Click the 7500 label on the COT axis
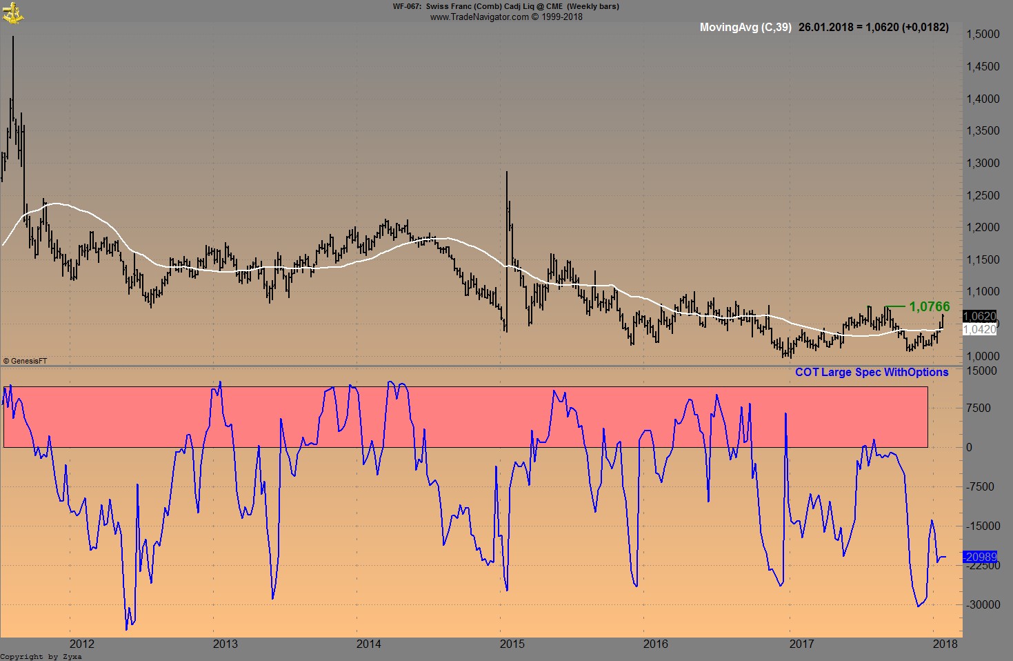This screenshot has height=661, width=1013. coord(979,408)
